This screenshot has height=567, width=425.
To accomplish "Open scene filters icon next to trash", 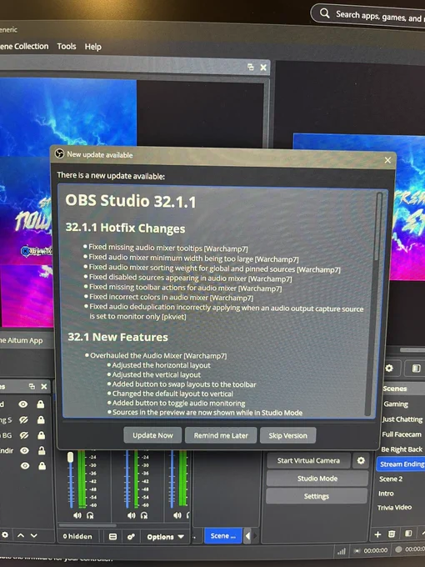I will click(x=408, y=534).
